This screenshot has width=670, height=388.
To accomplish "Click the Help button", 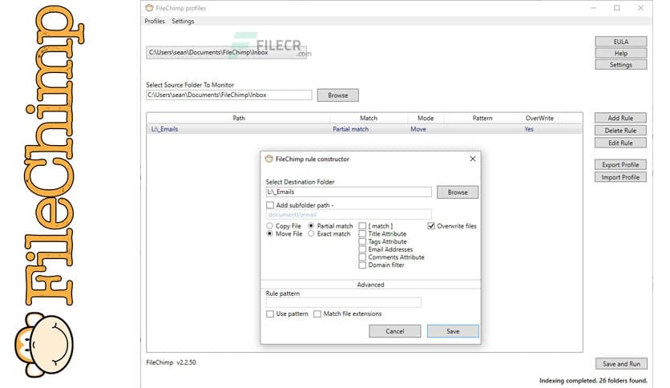I will point(621,53).
